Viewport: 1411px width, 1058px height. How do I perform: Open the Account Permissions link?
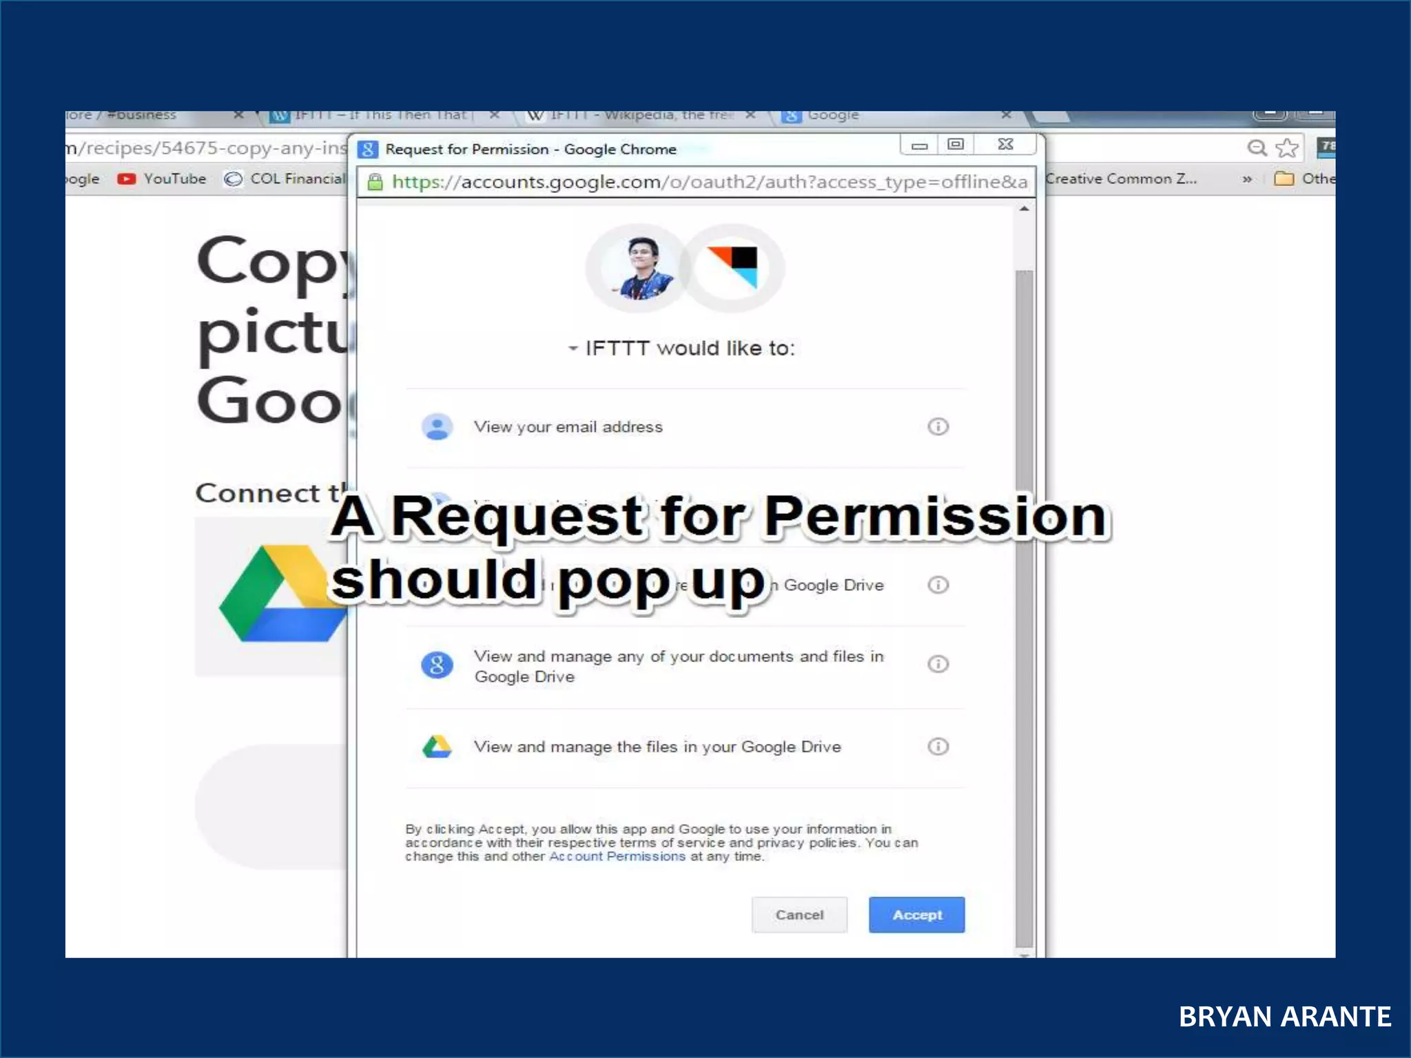coord(617,856)
